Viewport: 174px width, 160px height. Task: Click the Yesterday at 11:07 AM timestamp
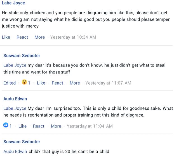108,83
